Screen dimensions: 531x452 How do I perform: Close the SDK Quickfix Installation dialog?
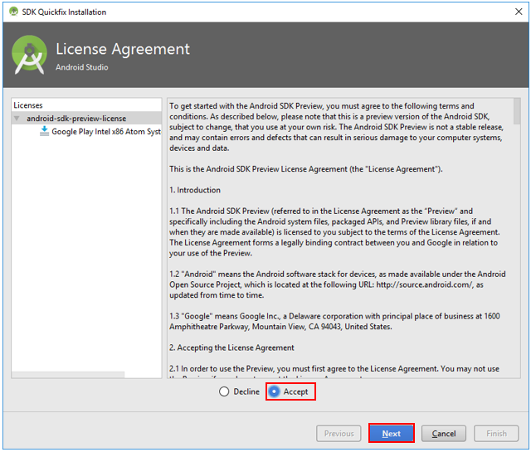519,12
